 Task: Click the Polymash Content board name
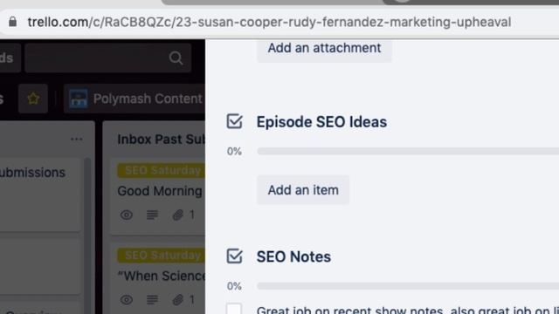[148, 99]
